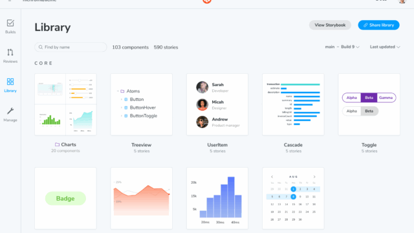Select the purple Beta toggle option
The width and height of the screenshot is (414, 233).
[369, 98]
